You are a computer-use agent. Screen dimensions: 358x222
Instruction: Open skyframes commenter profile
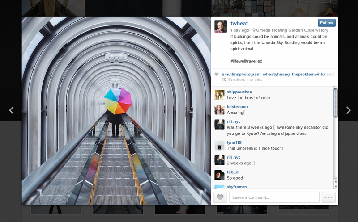click(x=237, y=187)
